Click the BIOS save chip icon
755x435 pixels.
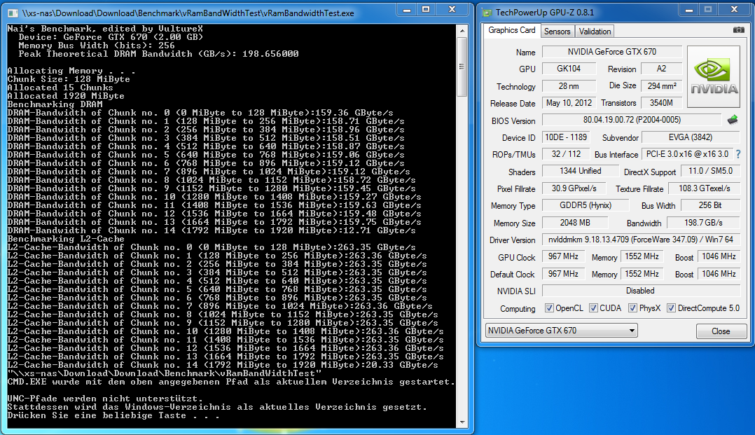point(733,120)
